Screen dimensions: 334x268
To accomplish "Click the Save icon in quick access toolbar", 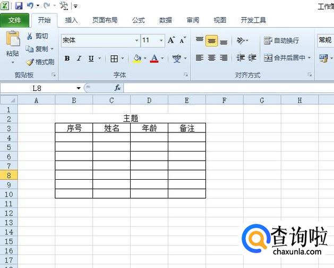I will [19, 5].
